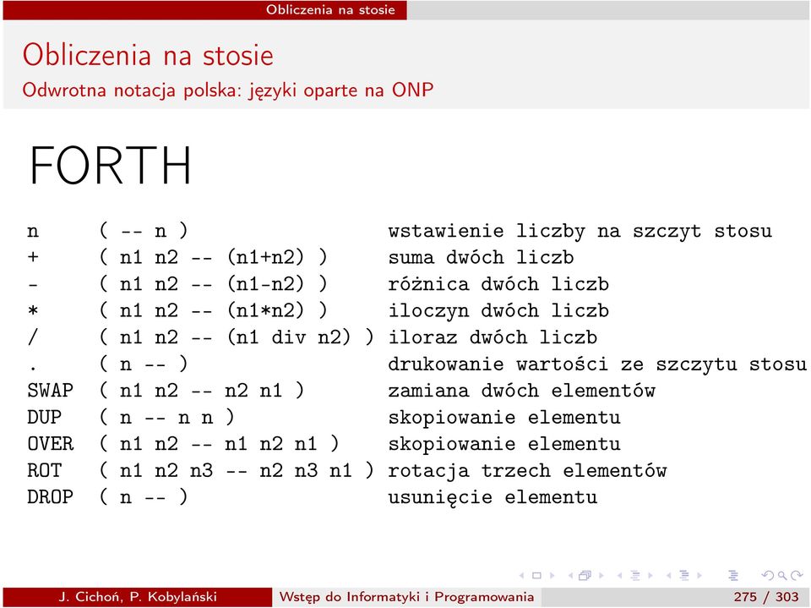Click the '( -- n )' signature in first row
The image size is (811, 608).
tap(144, 231)
